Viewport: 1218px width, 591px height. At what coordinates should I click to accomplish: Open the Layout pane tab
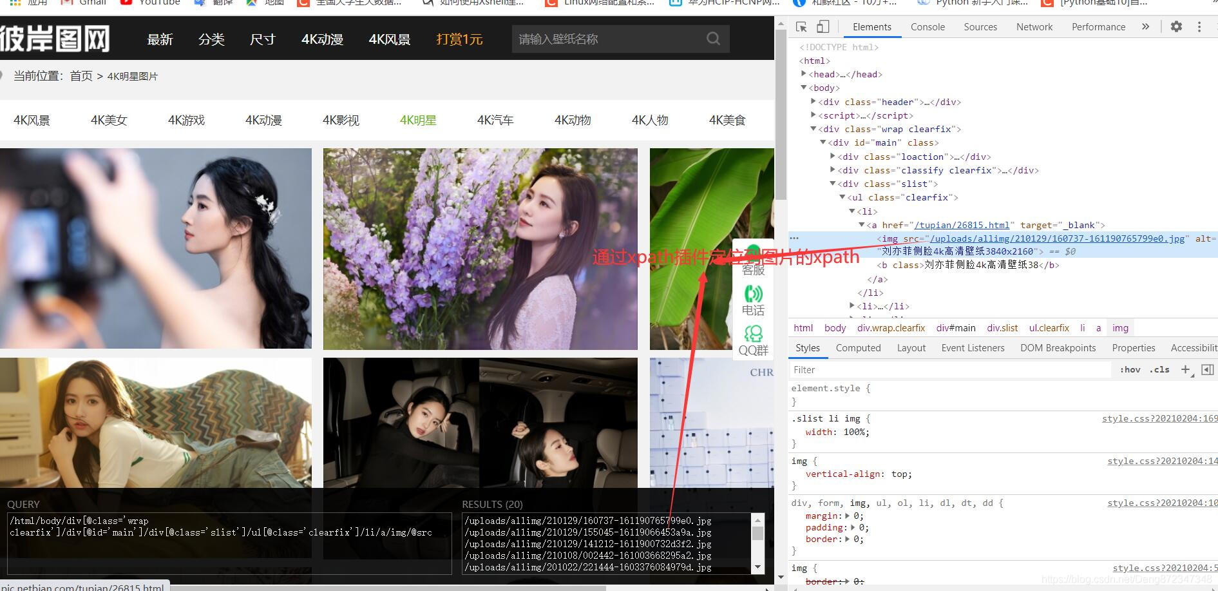point(911,347)
